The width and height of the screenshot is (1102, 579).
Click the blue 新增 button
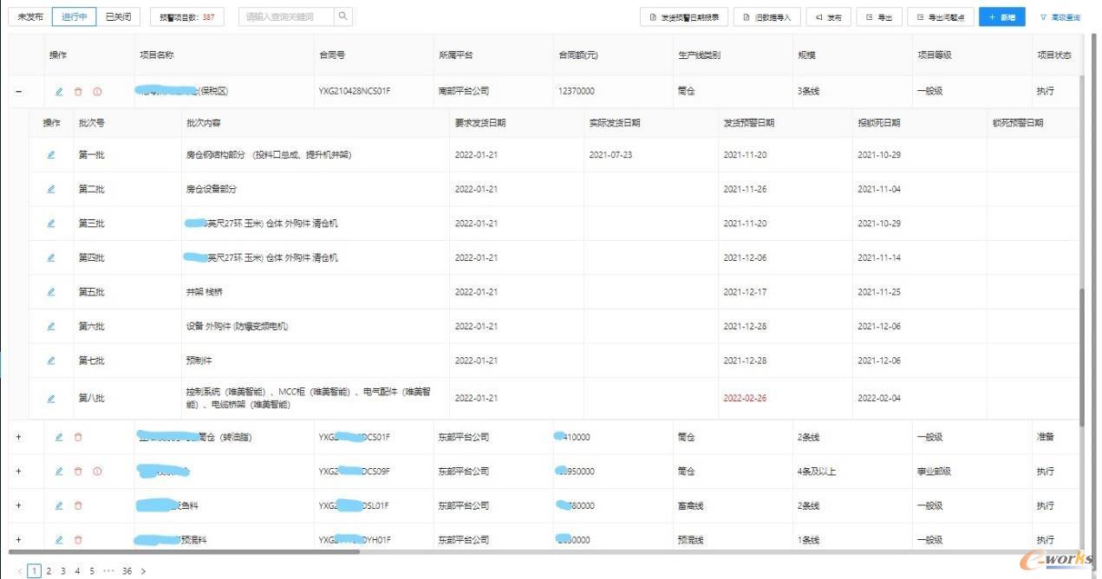click(1002, 17)
